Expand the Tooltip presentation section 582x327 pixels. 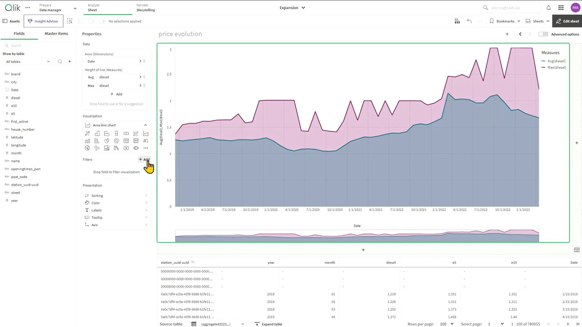click(116, 218)
